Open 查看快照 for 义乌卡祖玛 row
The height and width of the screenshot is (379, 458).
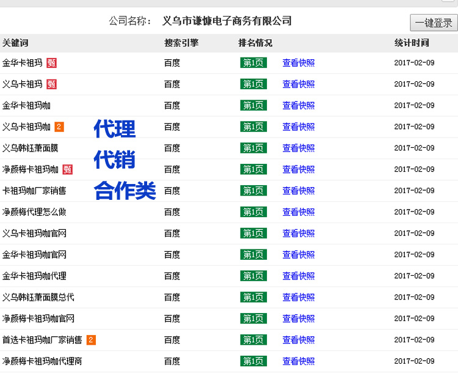[x=299, y=84]
